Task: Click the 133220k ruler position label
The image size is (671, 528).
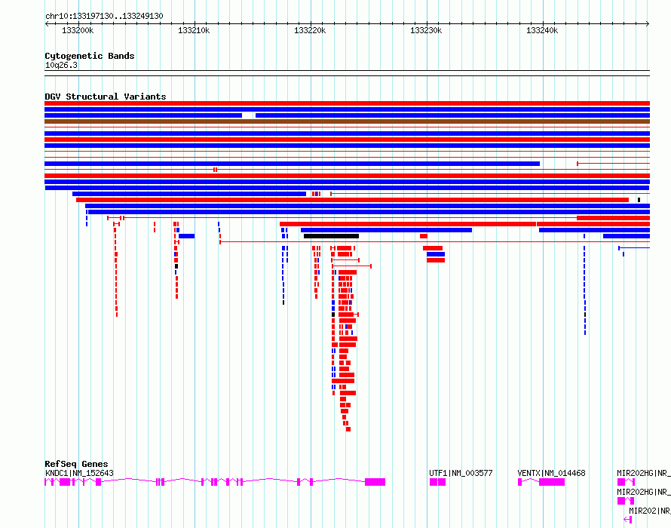Action: (310, 30)
